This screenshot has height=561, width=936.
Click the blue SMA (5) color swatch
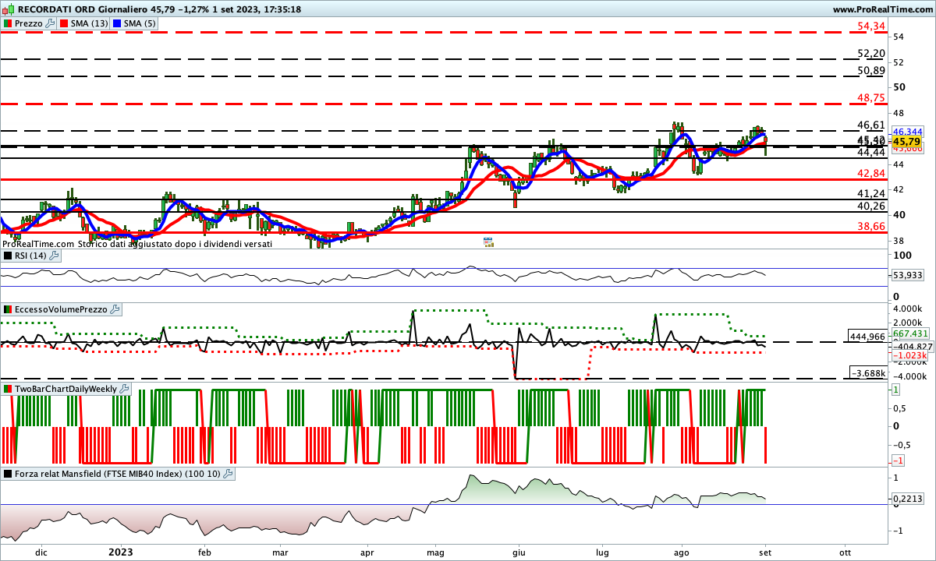point(117,23)
